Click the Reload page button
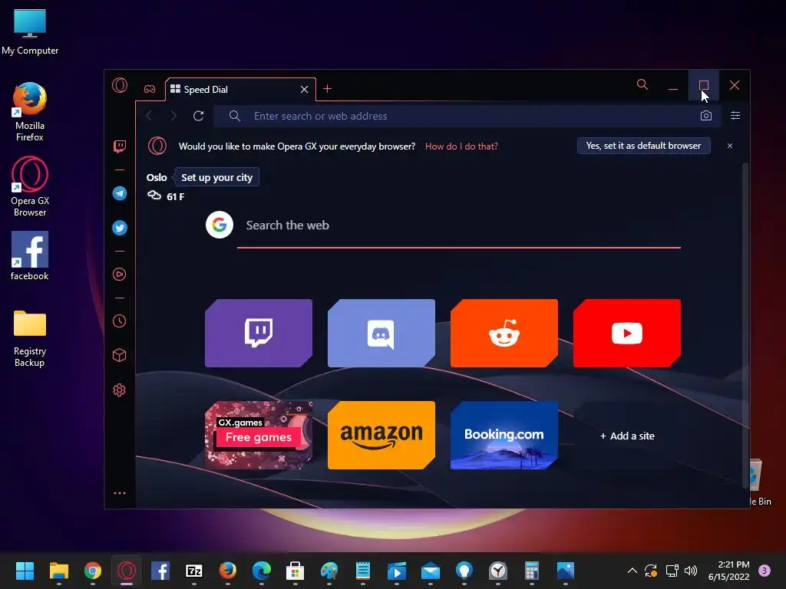Viewport: 786px width, 589px height. pos(199,116)
